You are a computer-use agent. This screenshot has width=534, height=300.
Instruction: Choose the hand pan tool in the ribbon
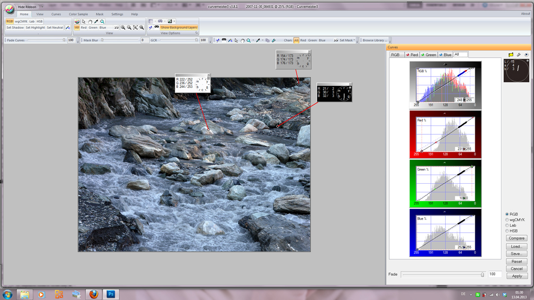coord(90,21)
